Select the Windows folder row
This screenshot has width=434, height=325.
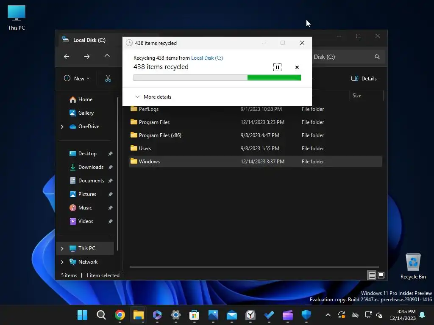255,161
